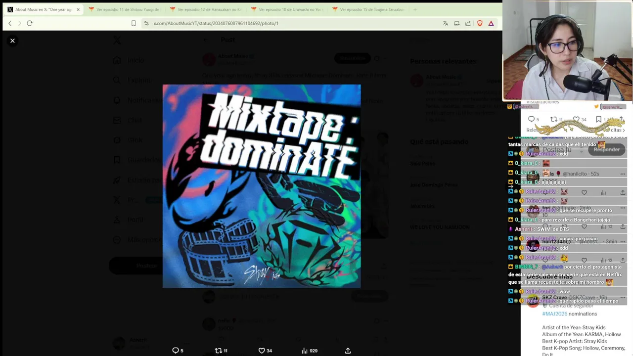
Task: Open the Brave Shields icon
Action: tap(480, 23)
